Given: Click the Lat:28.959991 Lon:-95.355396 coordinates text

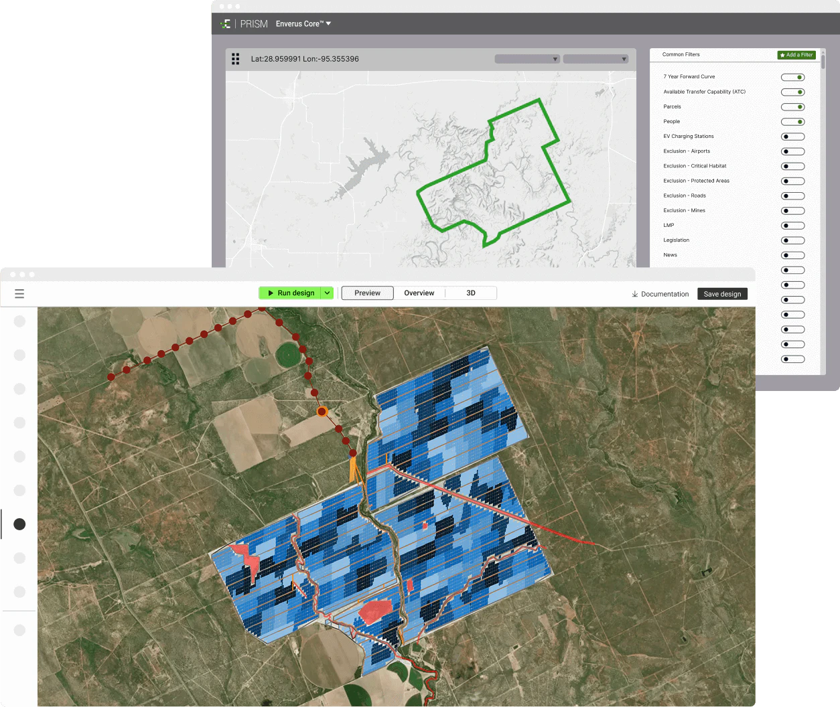Looking at the screenshot, I should click(305, 59).
